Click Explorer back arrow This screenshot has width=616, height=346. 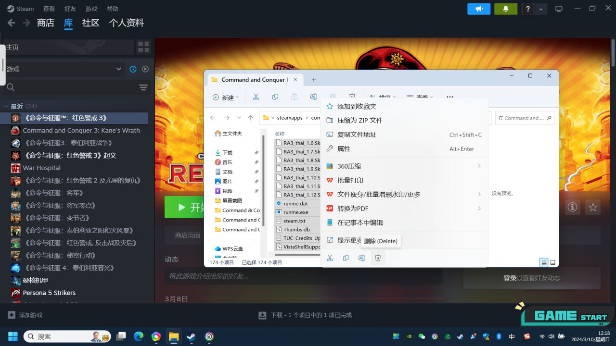click(213, 118)
